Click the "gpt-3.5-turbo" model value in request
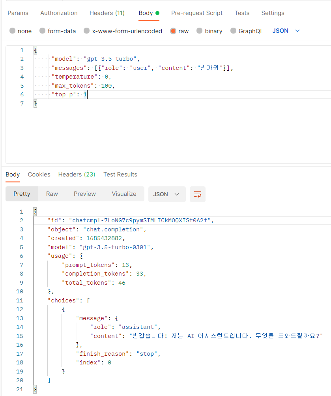Image resolution: width=331 pixels, height=396 pixels. 110,59
